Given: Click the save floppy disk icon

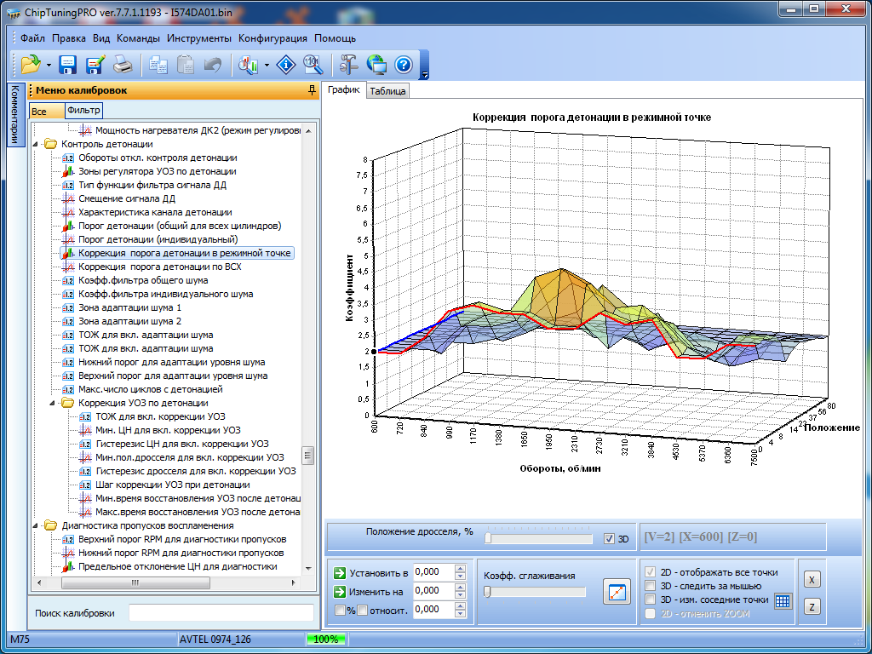Looking at the screenshot, I should [68, 64].
